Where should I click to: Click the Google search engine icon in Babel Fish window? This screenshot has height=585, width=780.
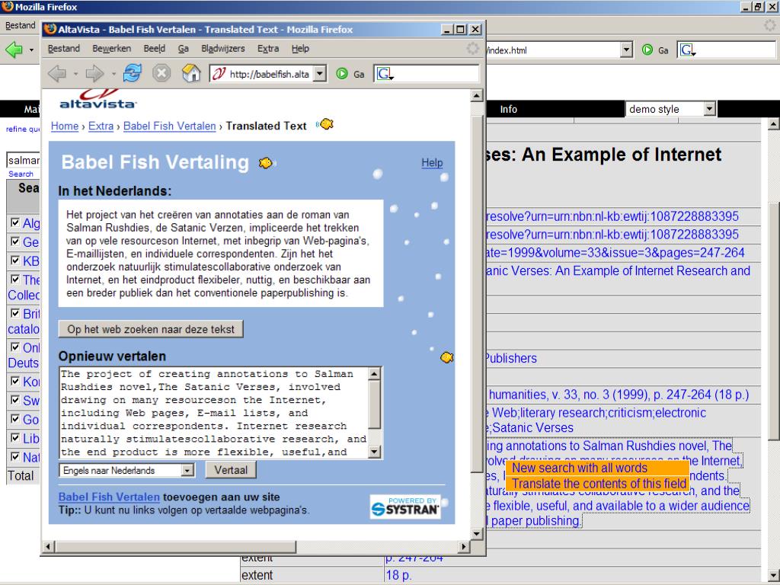click(385, 74)
